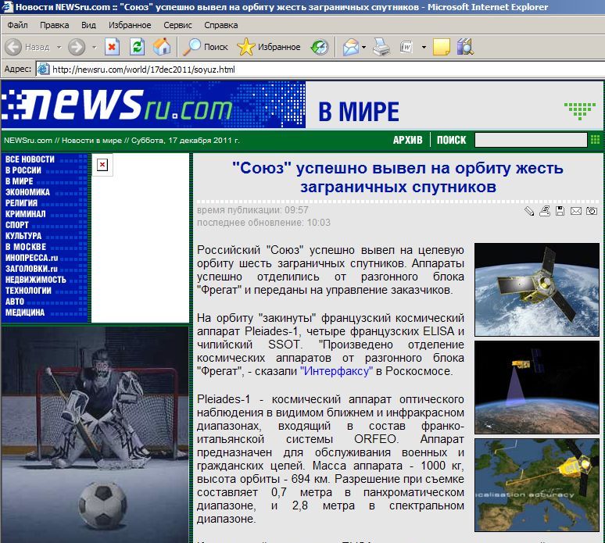Click the camera photo icon under headline

[x=592, y=211]
